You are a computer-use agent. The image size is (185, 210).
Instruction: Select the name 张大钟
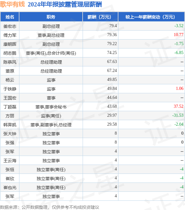click(10, 134)
